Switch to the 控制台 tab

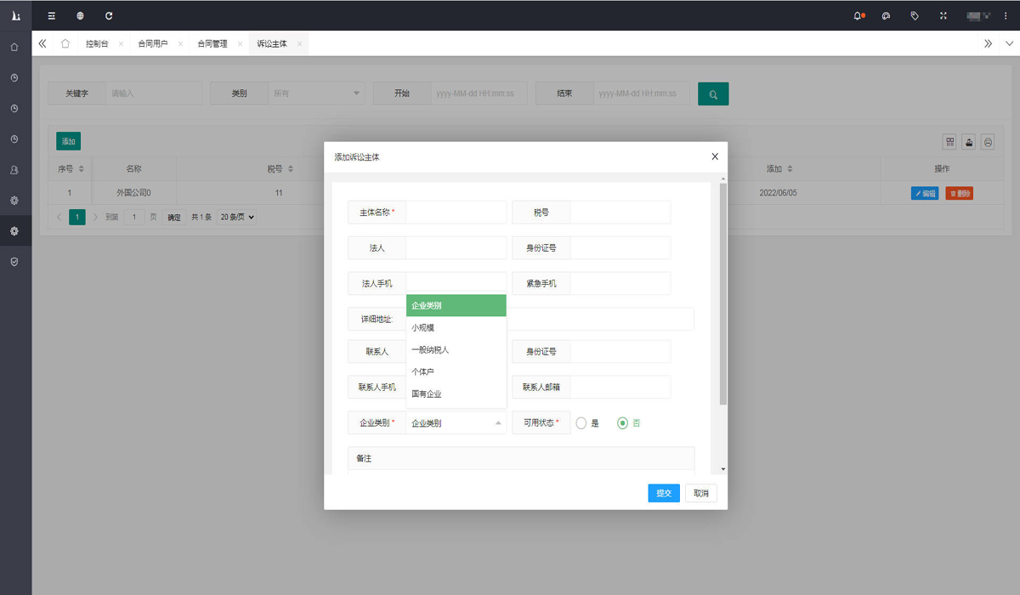[97, 43]
